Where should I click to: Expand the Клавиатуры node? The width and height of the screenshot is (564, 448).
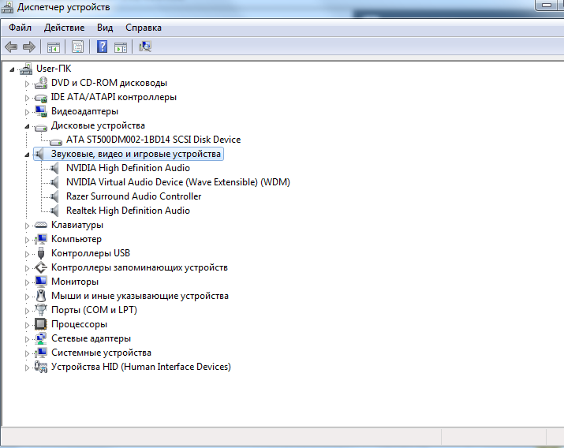[x=27, y=226]
